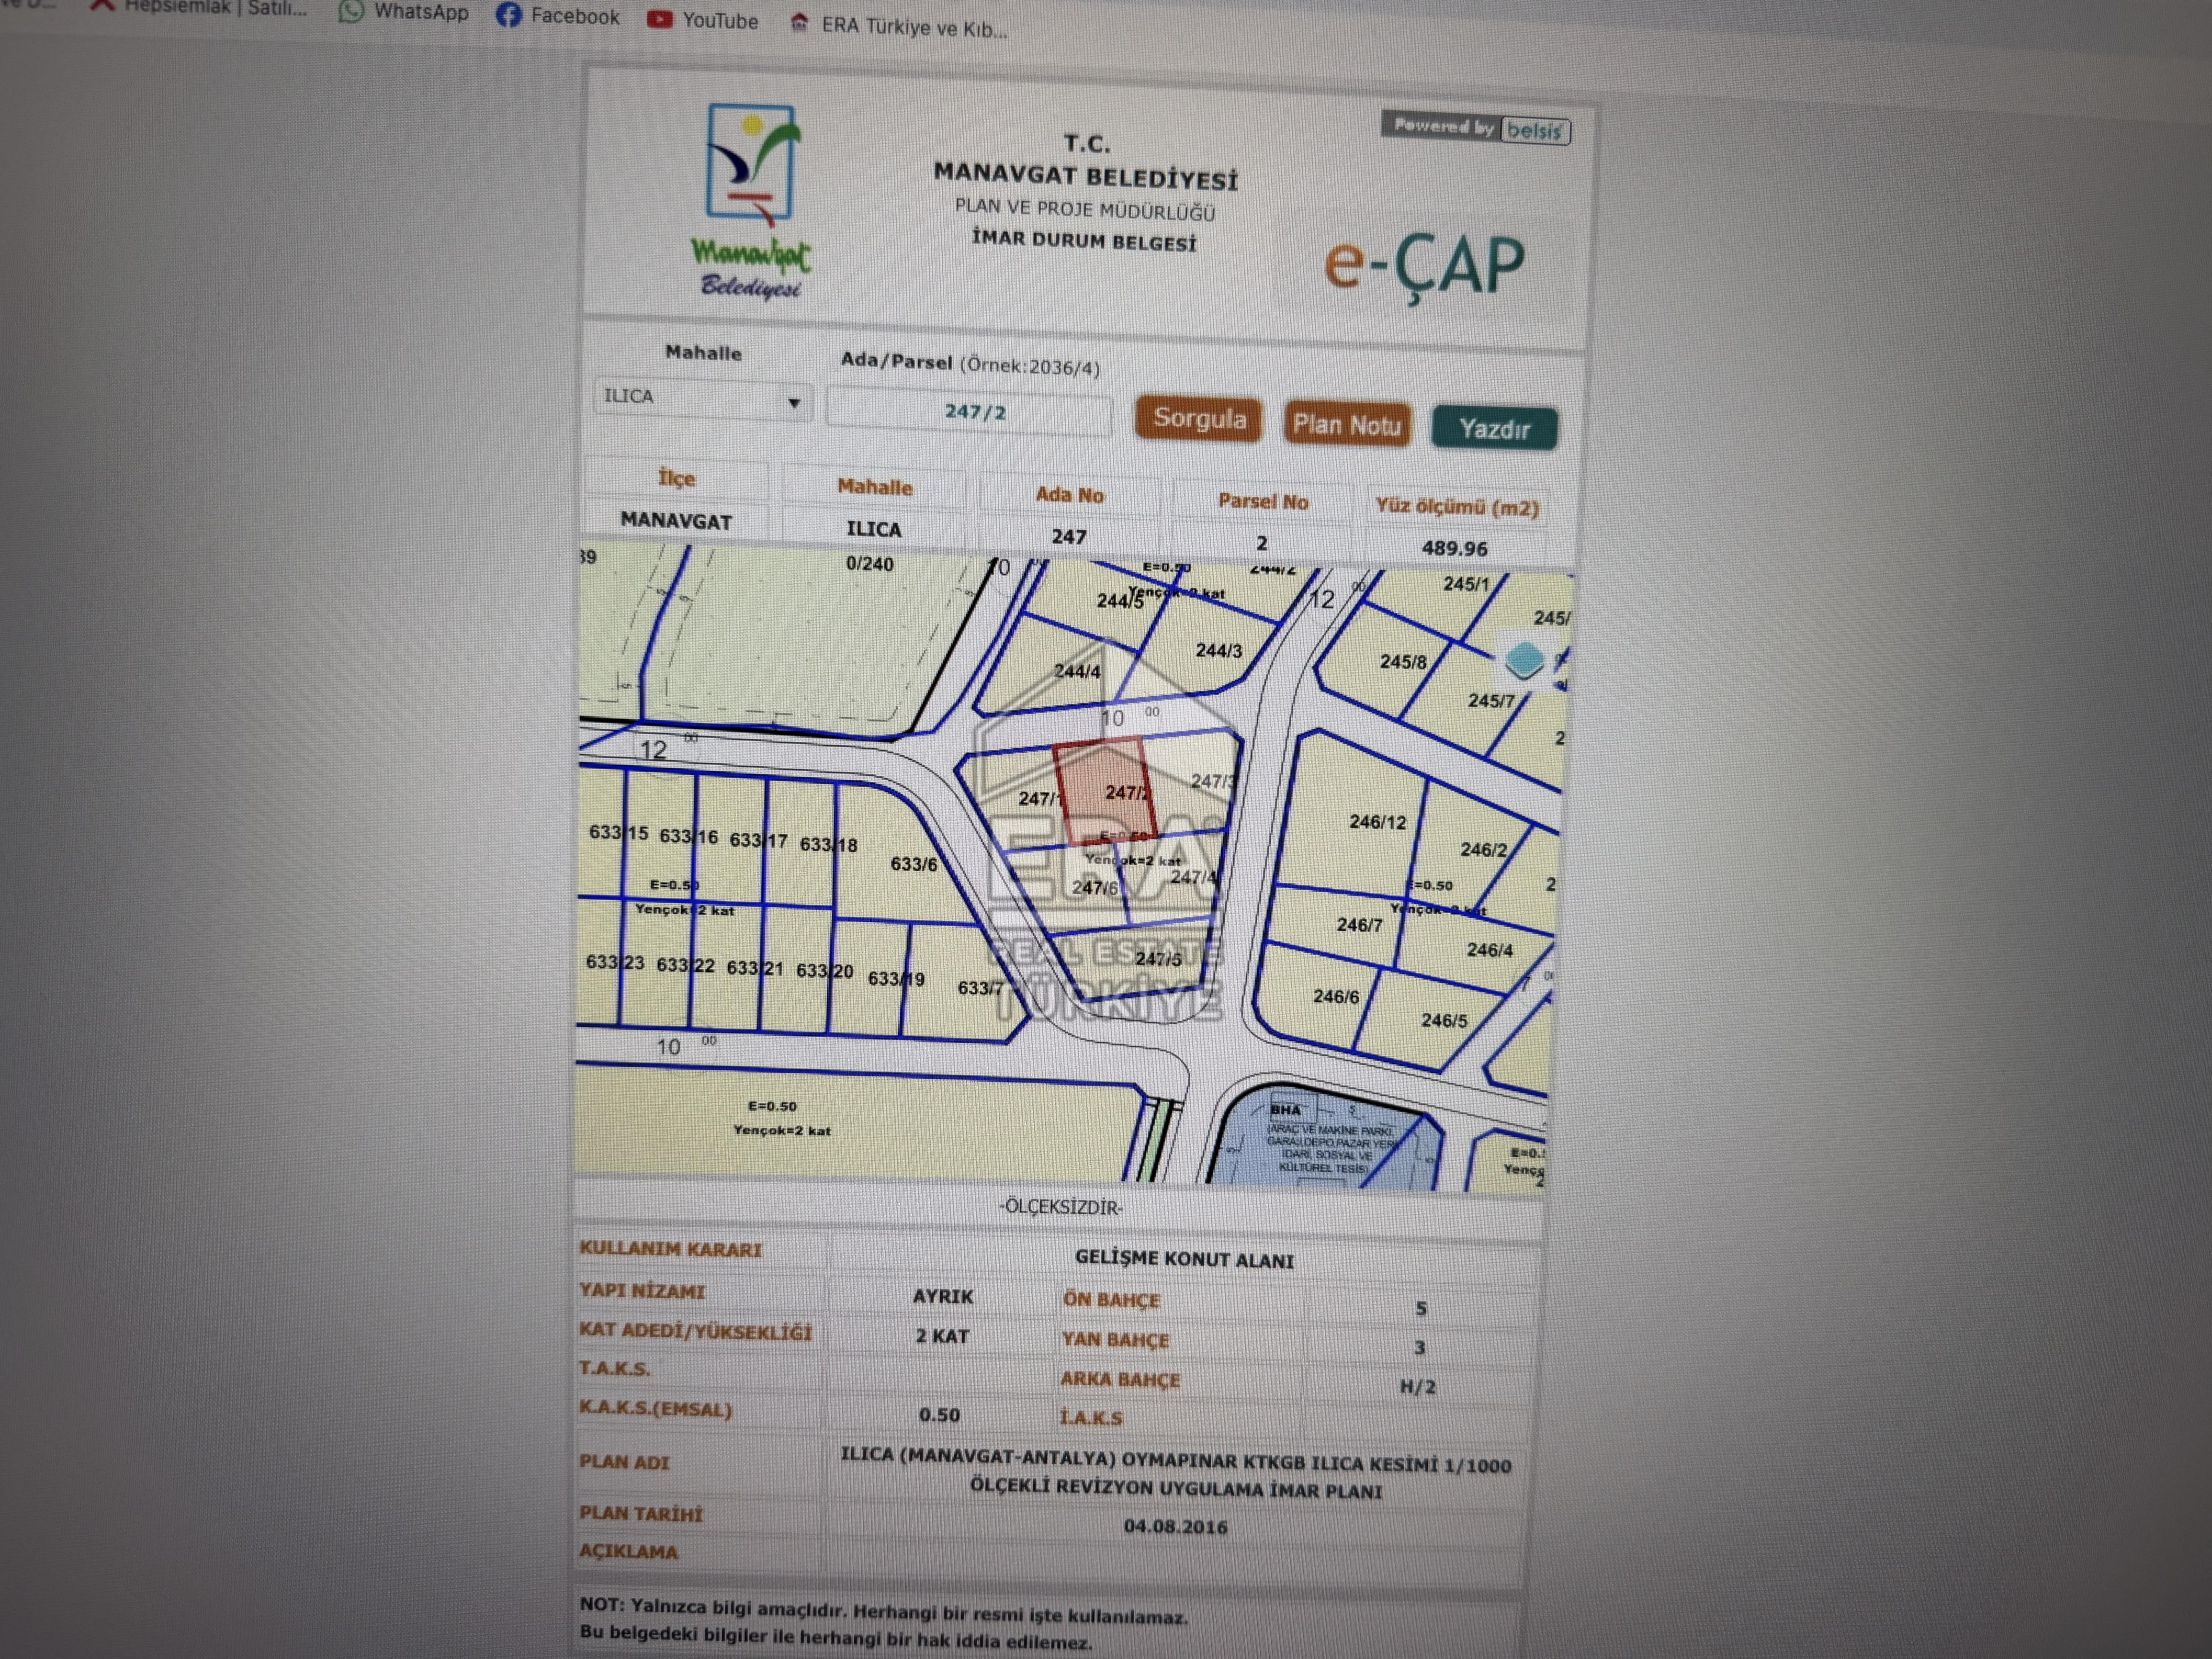Click the YouTube bookmark icon
2212x1659 pixels.
coord(659,19)
